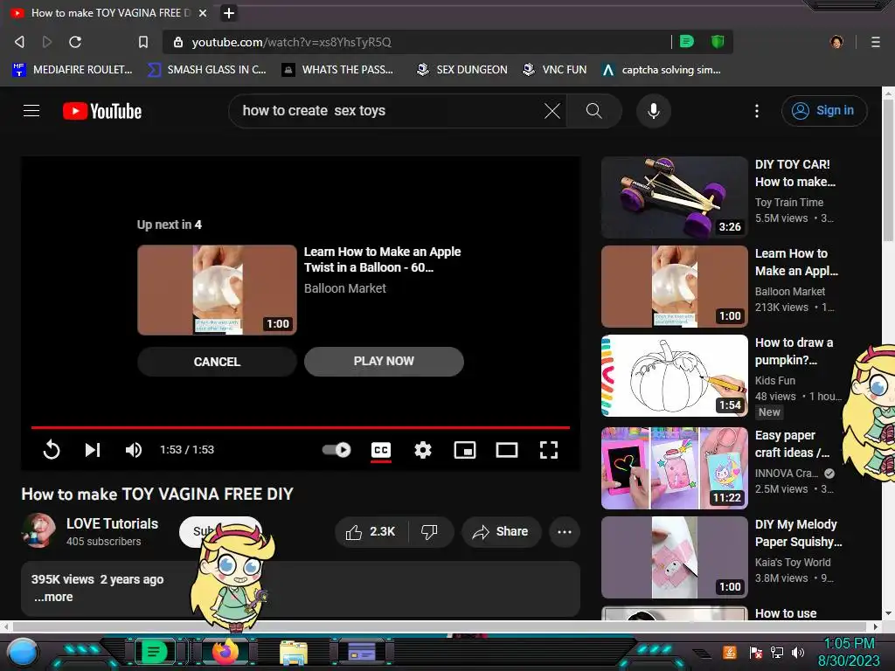Like the video (2.3K)
Viewport: 895px width, 671px height.
[x=371, y=532]
